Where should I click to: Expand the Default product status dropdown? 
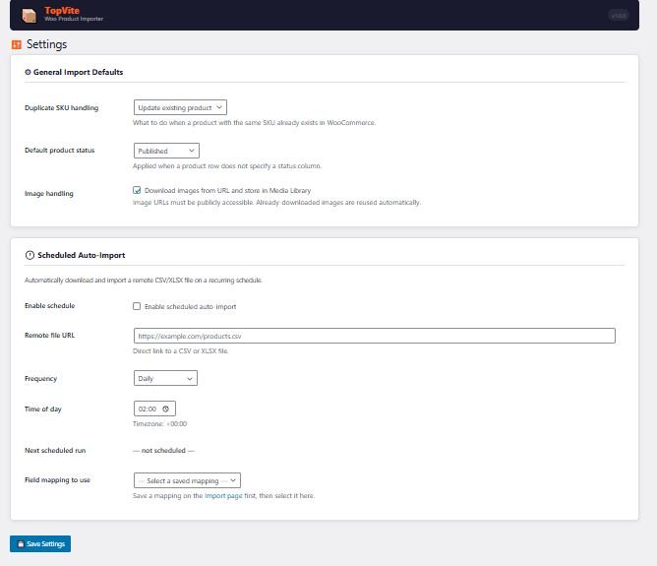click(x=166, y=151)
